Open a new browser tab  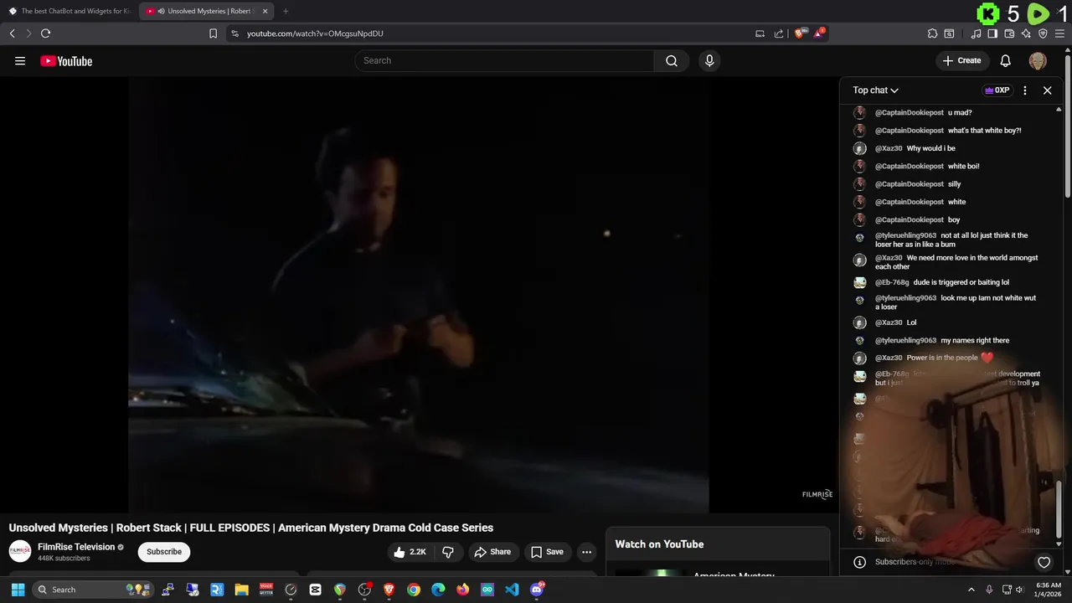point(286,11)
